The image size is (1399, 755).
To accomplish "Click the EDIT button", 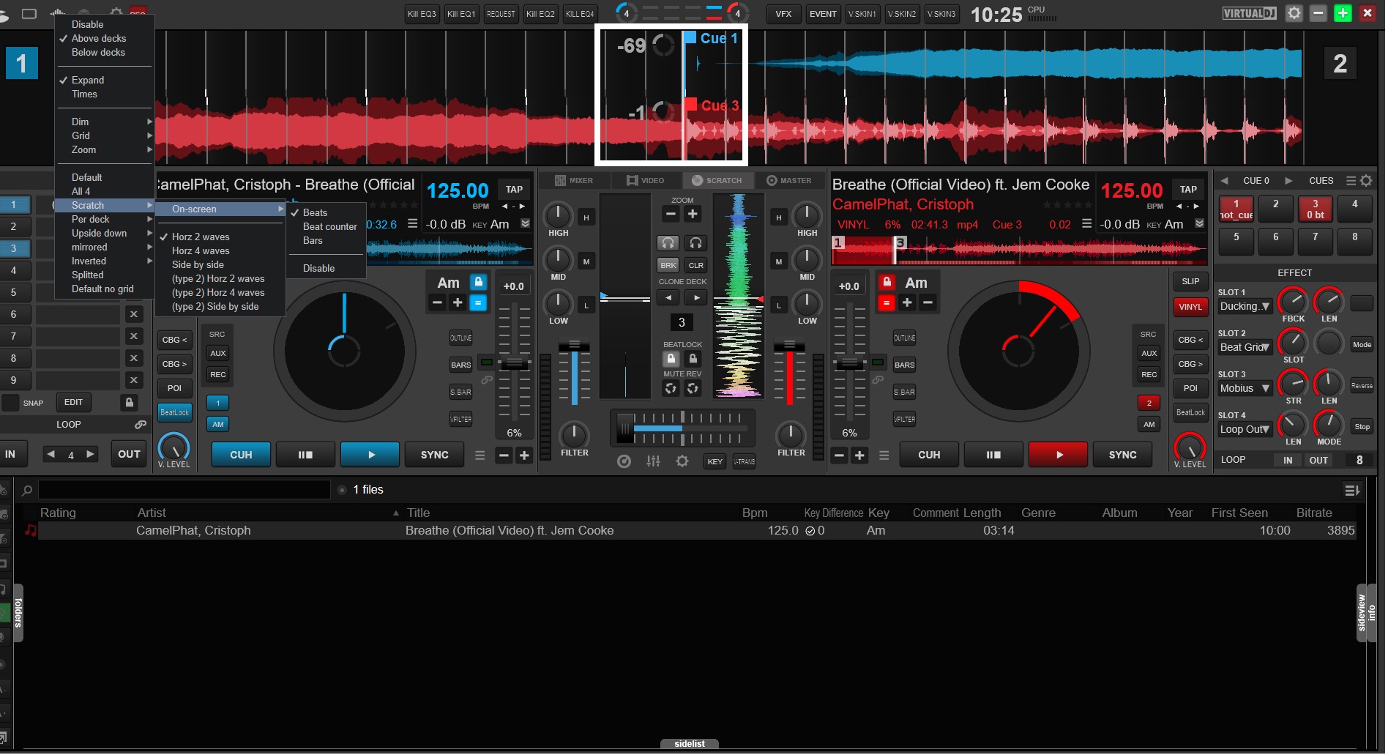I will tap(73, 402).
